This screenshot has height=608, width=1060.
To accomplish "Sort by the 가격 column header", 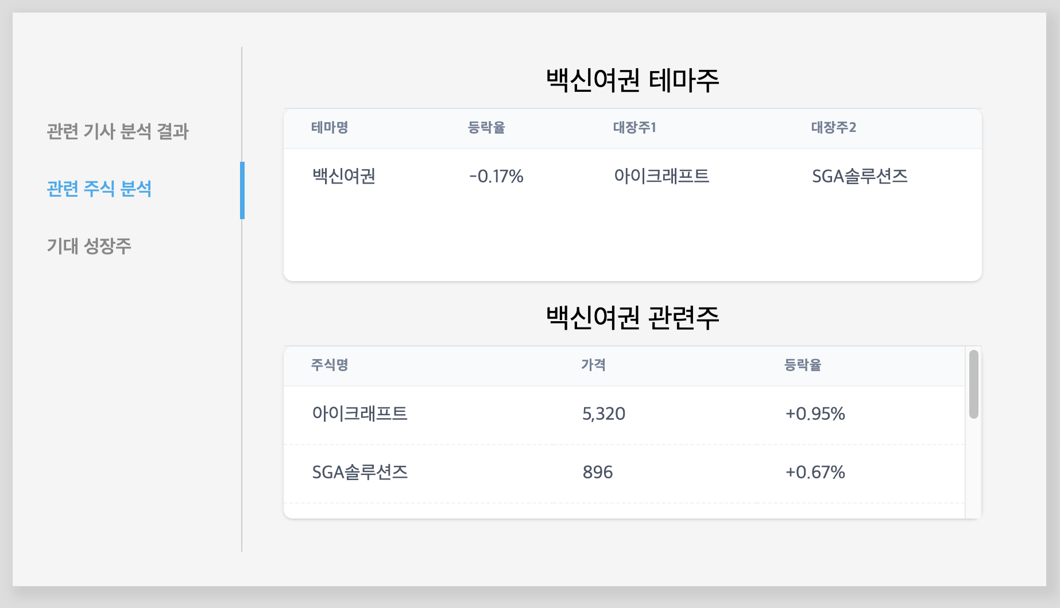I will click(593, 365).
